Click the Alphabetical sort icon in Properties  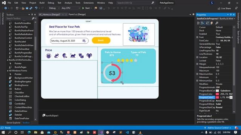(x=203, y=23)
